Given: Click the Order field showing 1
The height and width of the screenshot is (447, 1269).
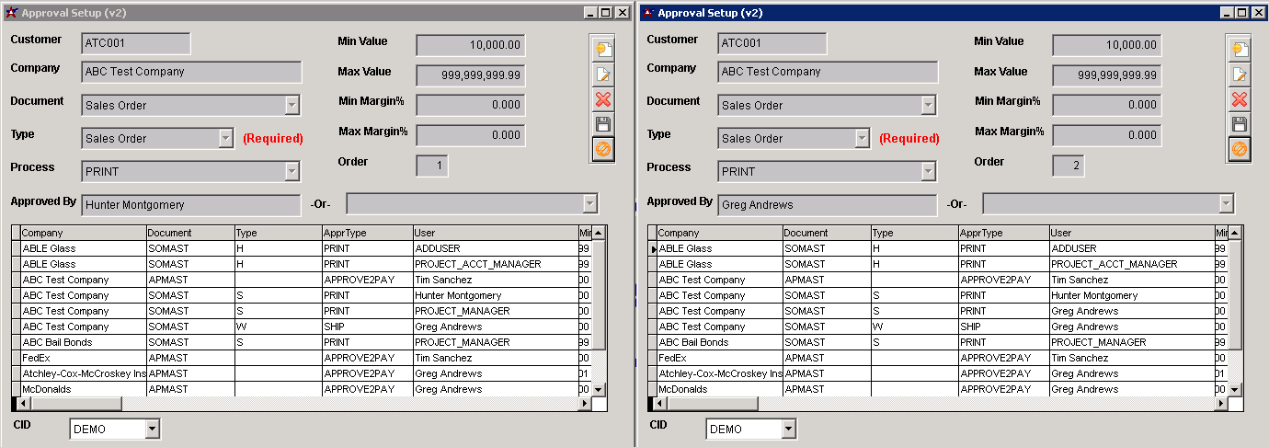Looking at the screenshot, I should coord(432,166).
